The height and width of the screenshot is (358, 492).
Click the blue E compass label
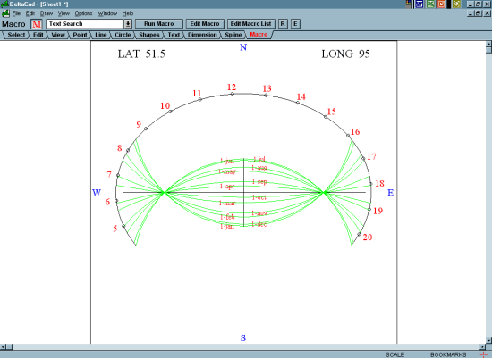390,193
